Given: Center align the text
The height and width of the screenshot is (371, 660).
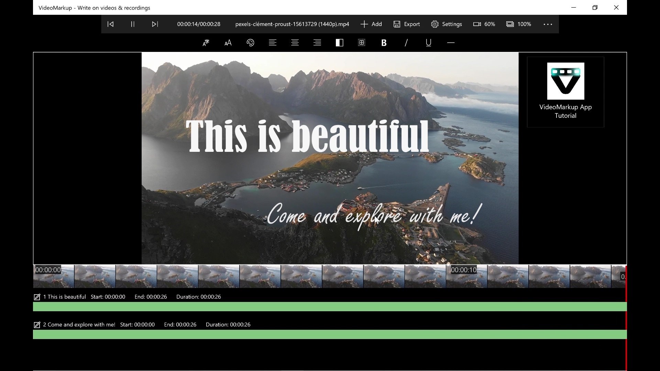Looking at the screenshot, I should pyautogui.click(x=295, y=43).
